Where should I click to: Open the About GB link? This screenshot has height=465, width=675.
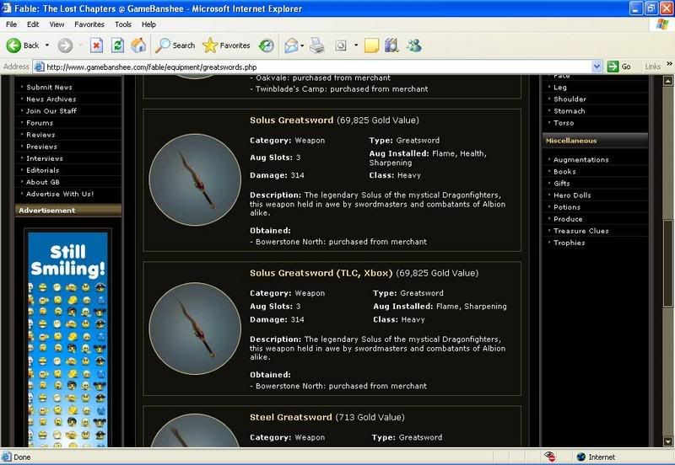click(43, 182)
